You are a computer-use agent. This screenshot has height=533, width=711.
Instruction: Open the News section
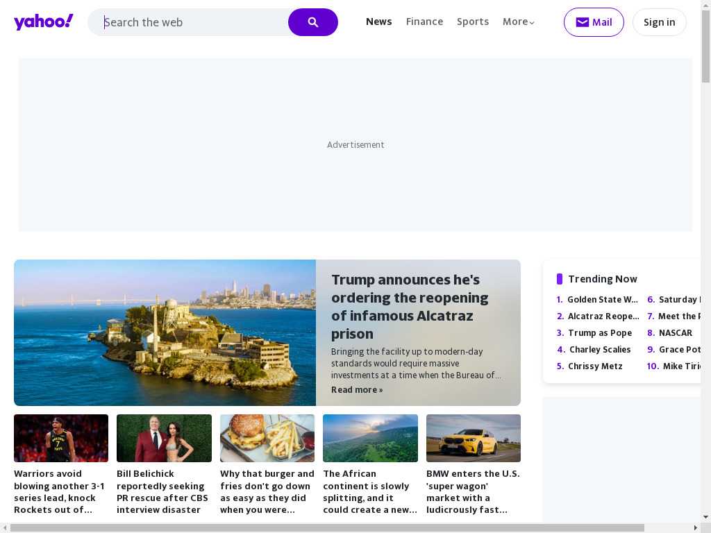(378, 22)
